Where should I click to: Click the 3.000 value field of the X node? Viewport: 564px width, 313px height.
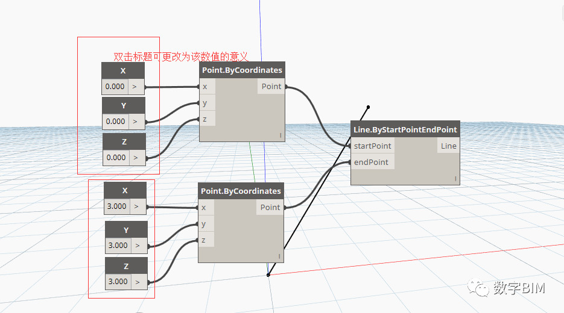(117, 206)
